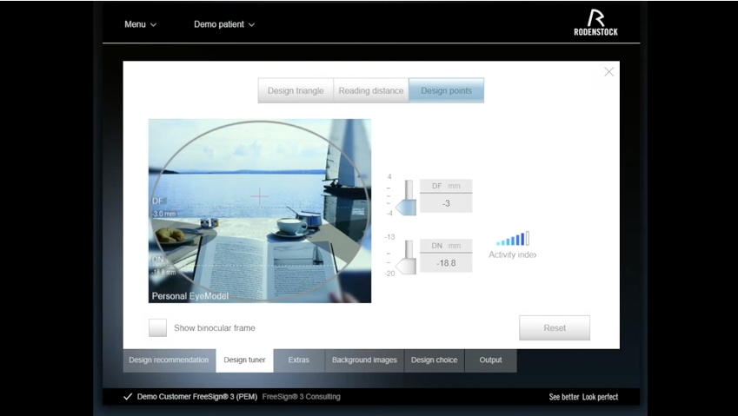Switch to the Design triangle tab

pyautogui.click(x=296, y=90)
